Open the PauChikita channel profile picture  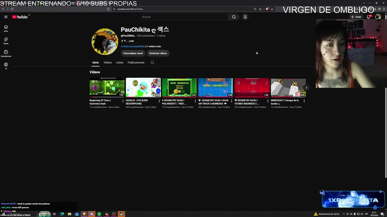pyautogui.click(x=105, y=42)
